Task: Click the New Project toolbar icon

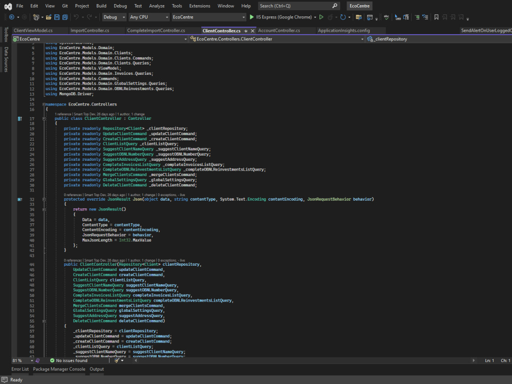Action: (36, 17)
